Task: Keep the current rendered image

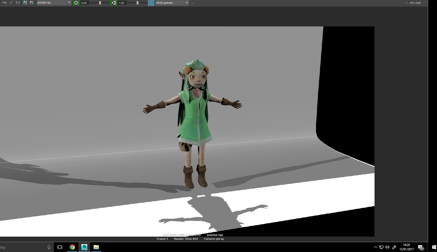Action: point(25,3)
